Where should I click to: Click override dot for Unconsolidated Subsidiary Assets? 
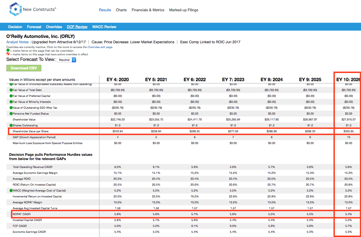(x=11, y=85)
